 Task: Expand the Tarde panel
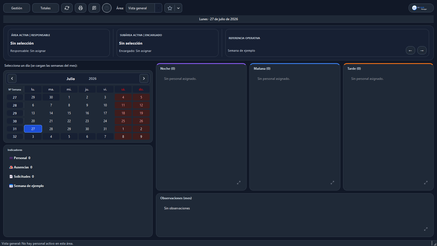click(426, 182)
